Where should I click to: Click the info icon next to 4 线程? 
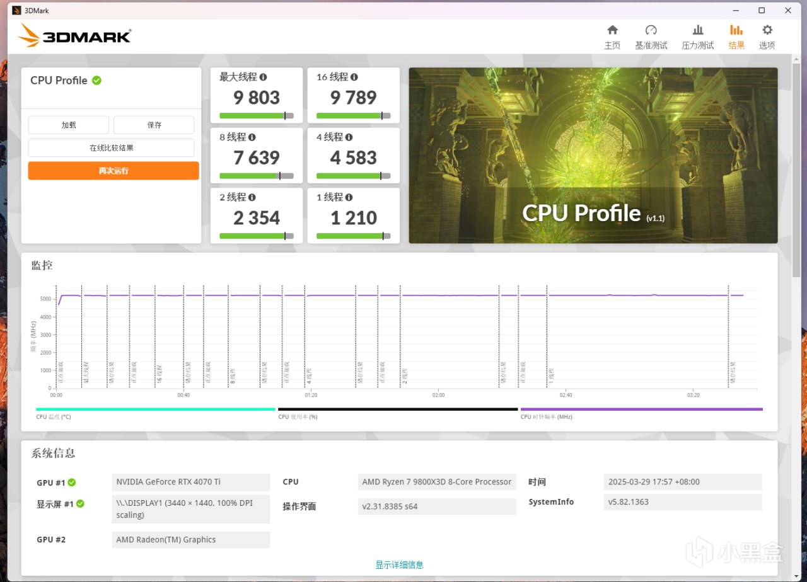(x=349, y=137)
